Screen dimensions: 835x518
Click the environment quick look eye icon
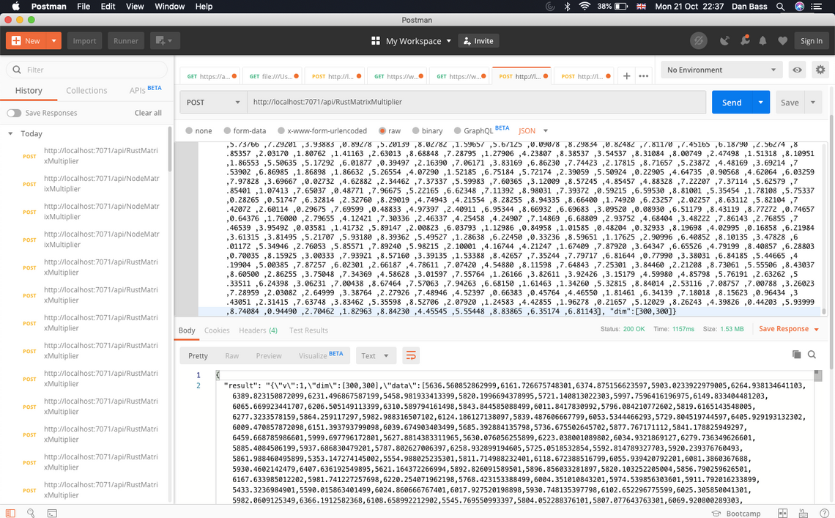click(797, 70)
